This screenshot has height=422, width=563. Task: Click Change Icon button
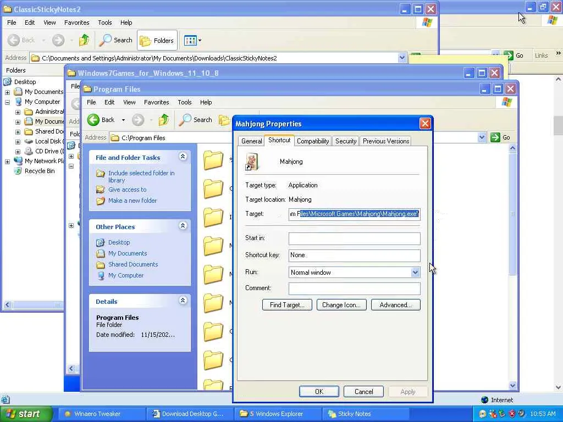(341, 304)
